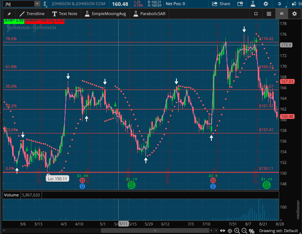Add SimpleMovingAvg study from toolbar
302x234 pixels.
[x=106, y=14]
